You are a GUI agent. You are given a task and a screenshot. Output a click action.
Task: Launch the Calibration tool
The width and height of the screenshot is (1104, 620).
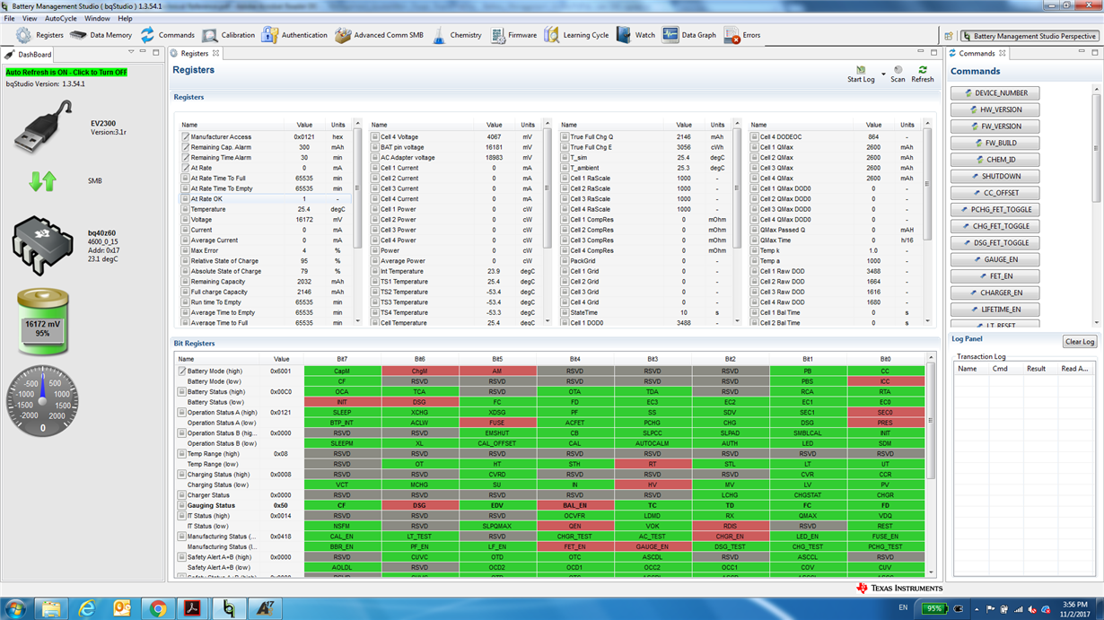pyautogui.click(x=228, y=35)
